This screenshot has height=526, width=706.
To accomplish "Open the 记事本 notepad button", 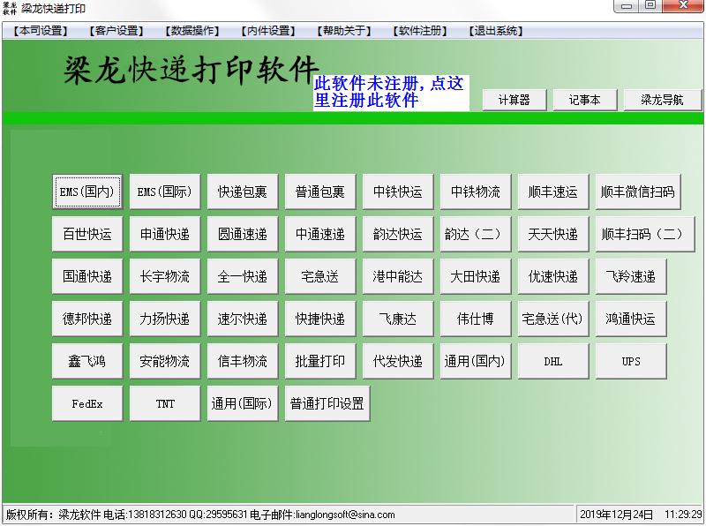I will click(x=584, y=100).
